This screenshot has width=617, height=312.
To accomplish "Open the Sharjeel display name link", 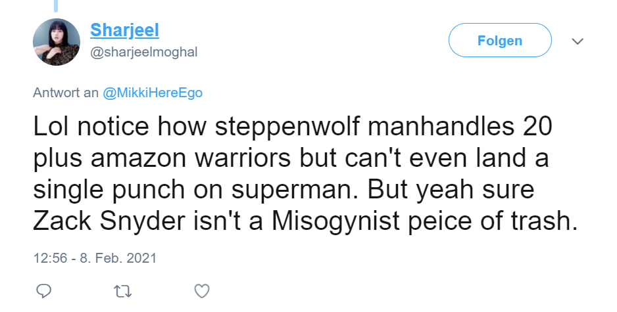I will [x=124, y=30].
